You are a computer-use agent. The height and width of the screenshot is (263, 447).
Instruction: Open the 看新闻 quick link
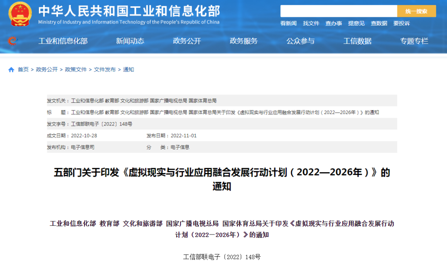288,24
